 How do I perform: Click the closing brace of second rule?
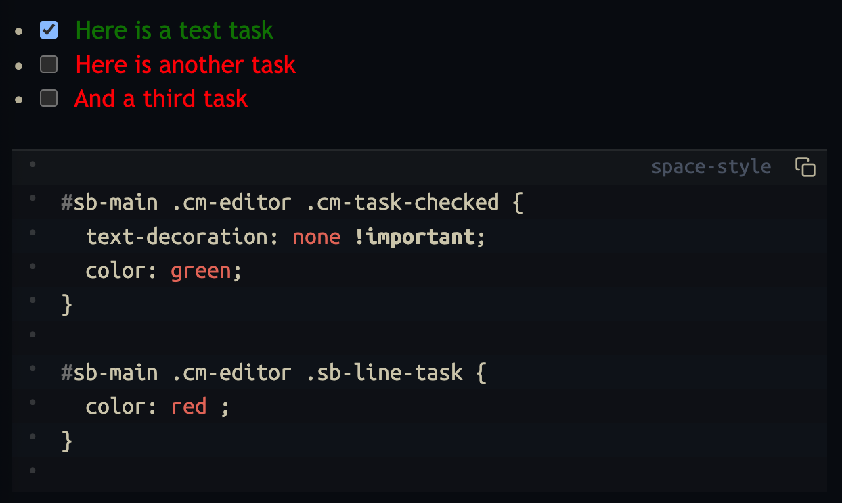66,441
